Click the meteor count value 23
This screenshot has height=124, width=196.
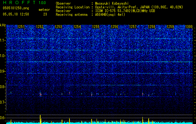[45, 14]
